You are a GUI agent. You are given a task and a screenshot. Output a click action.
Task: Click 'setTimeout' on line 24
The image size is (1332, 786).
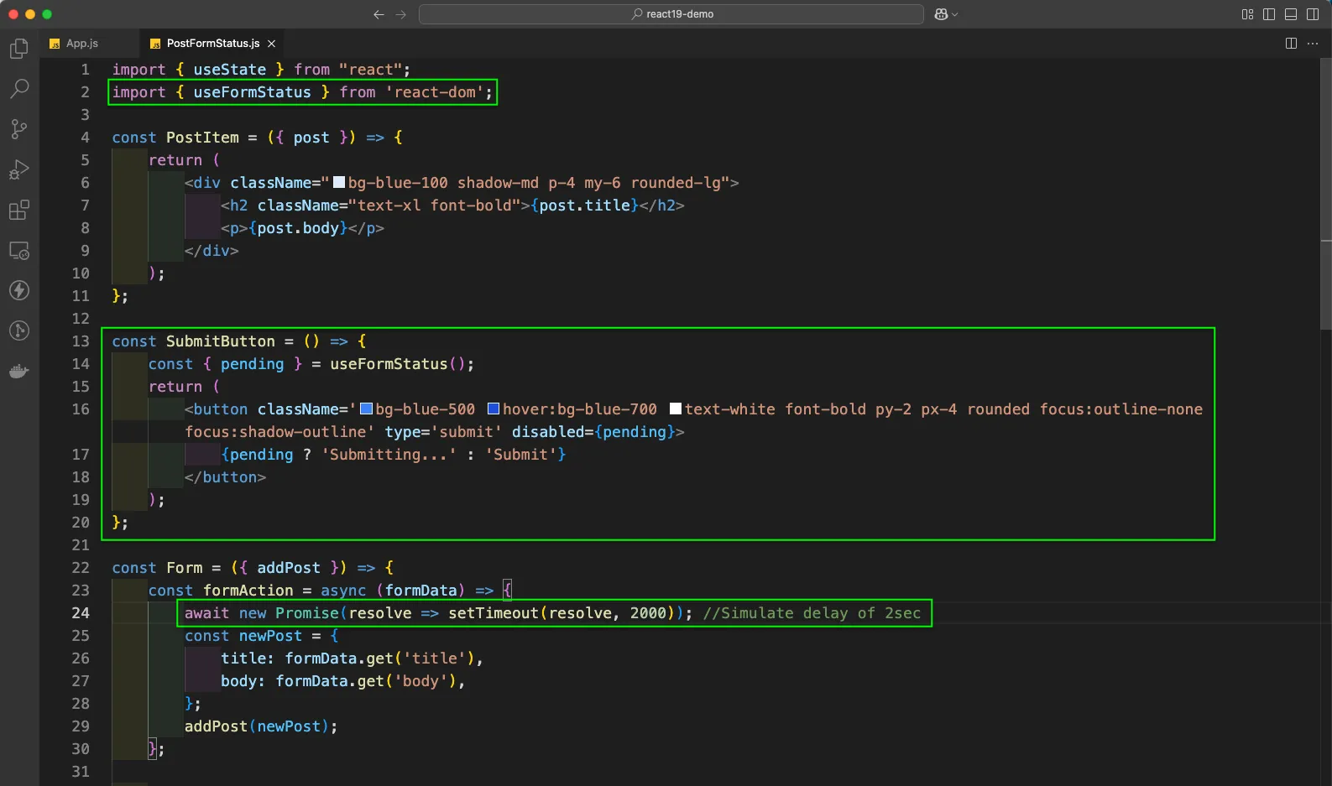coord(494,613)
